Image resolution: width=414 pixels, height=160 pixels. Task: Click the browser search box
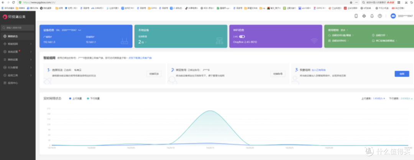coord(378,2)
